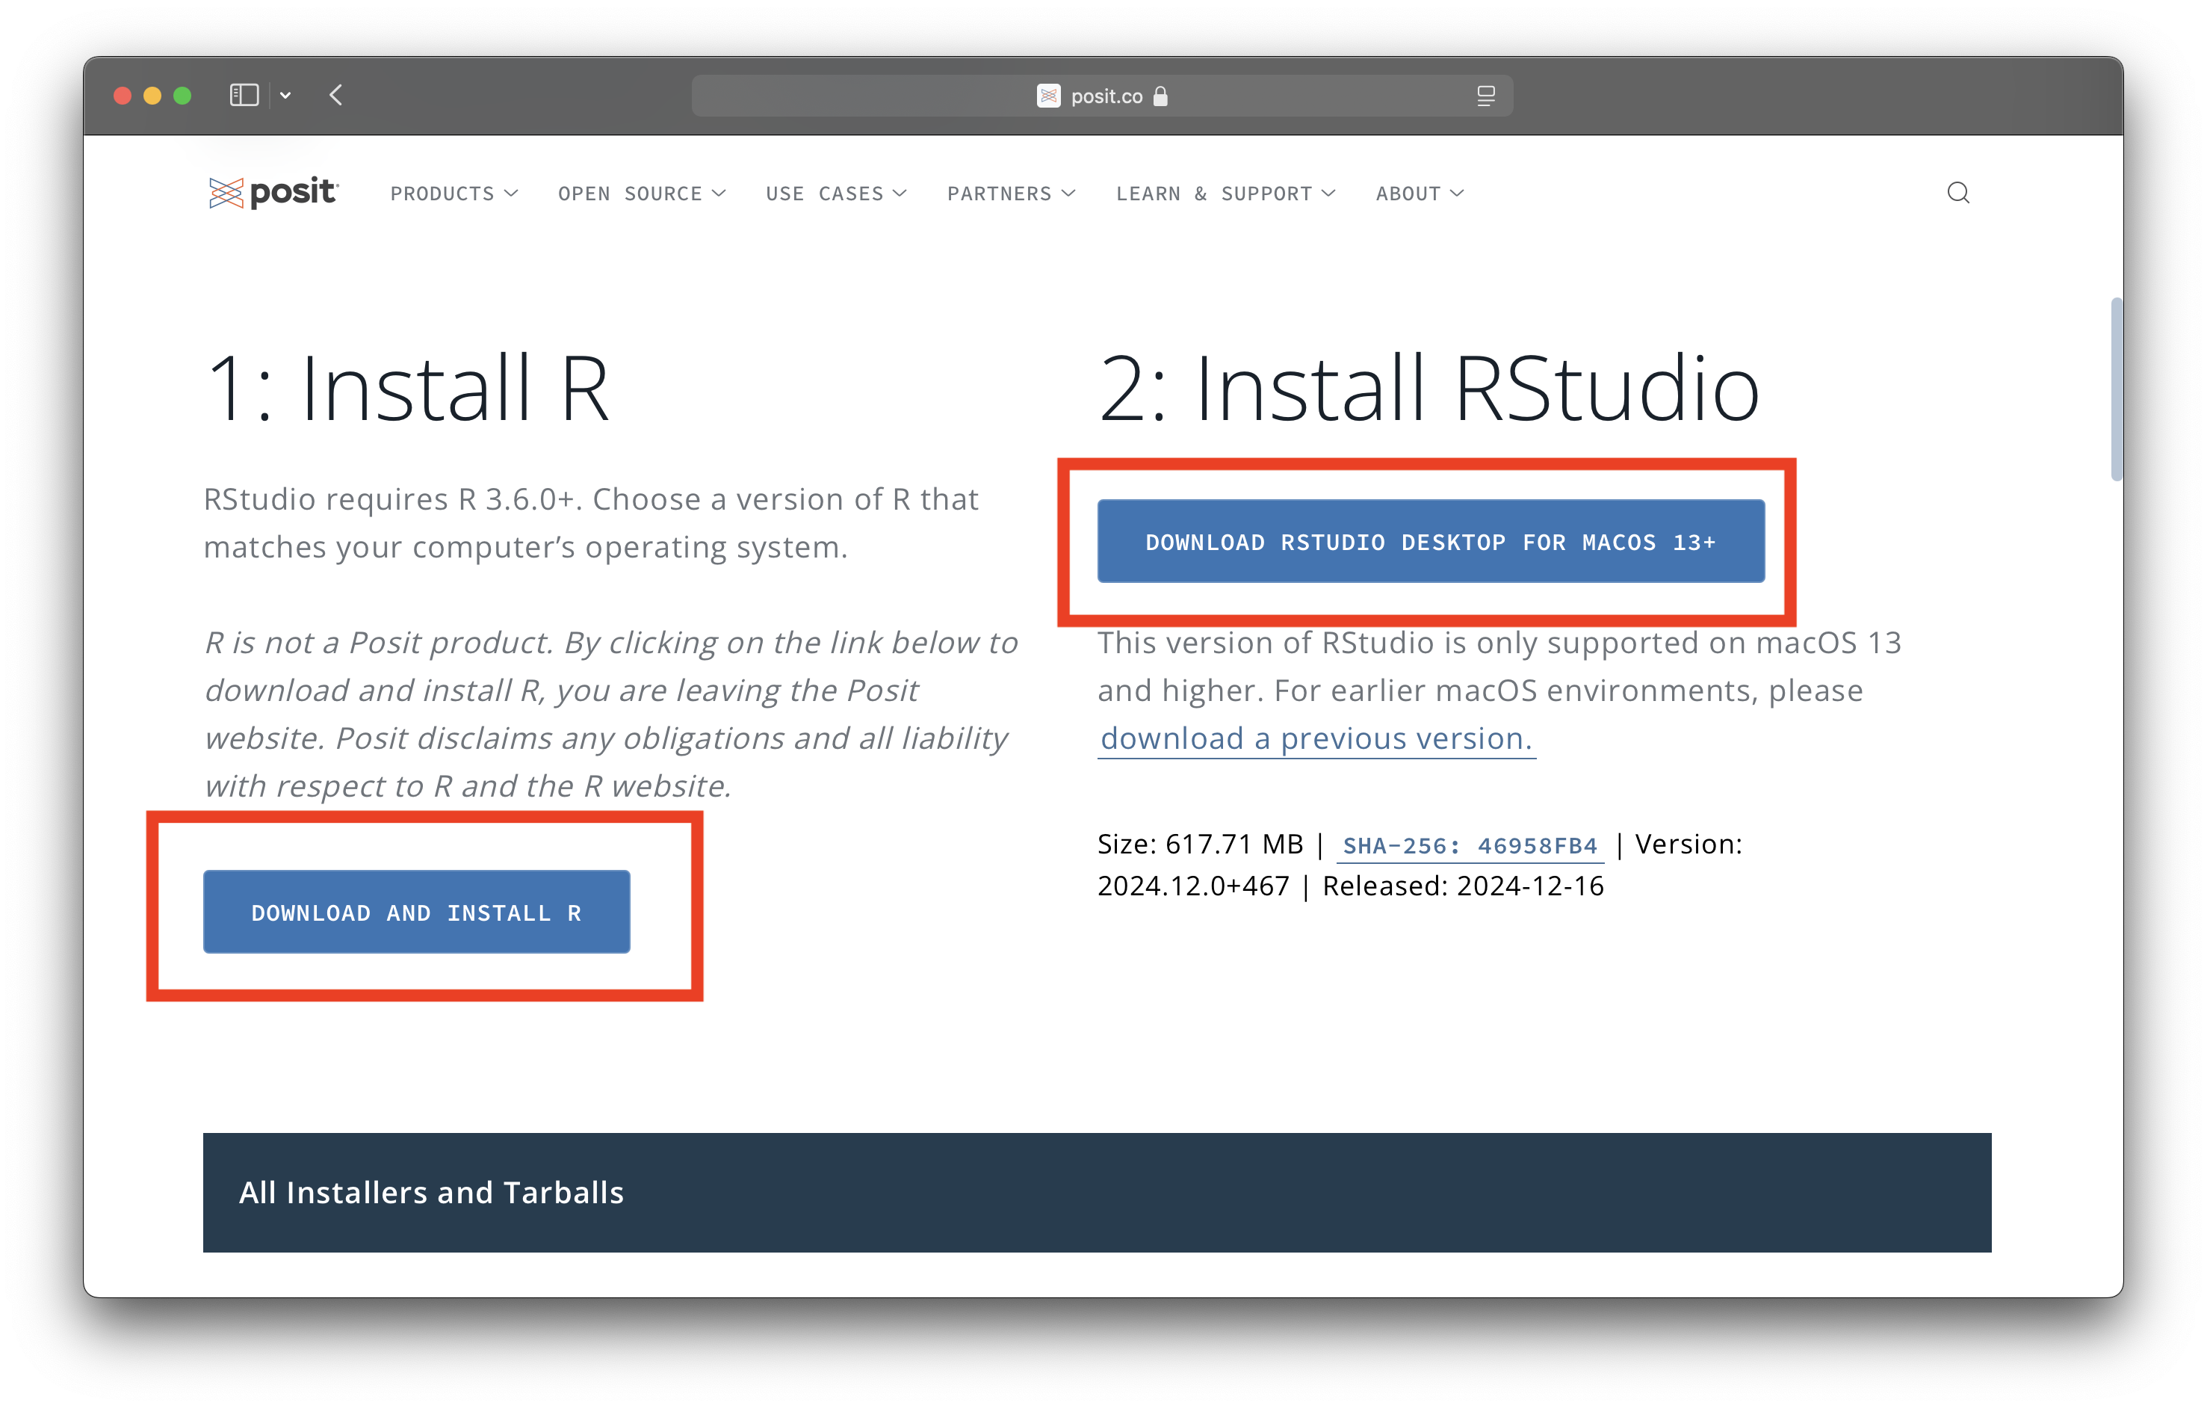Screen dimensions: 2207x1408
Task: Expand the Learn & Support menu
Action: click(1225, 194)
